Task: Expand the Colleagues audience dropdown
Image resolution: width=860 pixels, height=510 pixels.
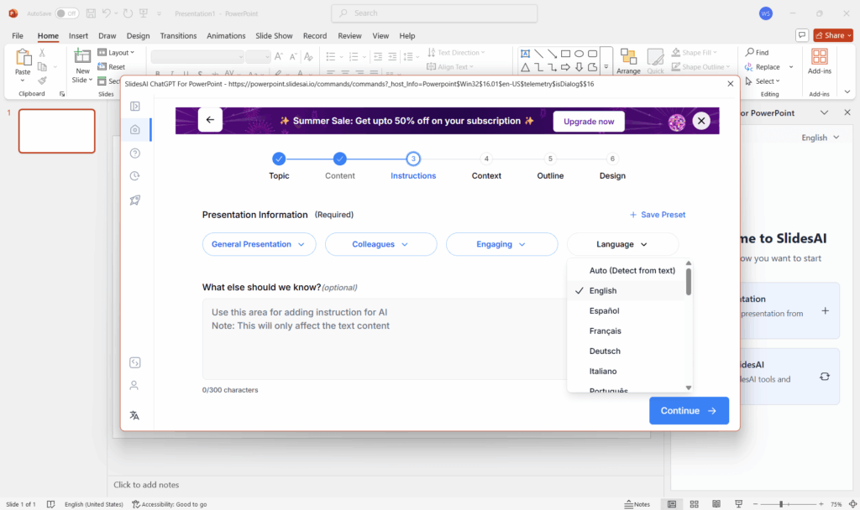Action: coord(380,244)
